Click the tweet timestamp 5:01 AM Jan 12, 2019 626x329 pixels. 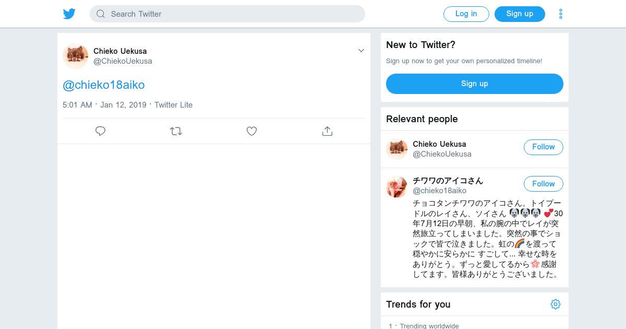104,105
